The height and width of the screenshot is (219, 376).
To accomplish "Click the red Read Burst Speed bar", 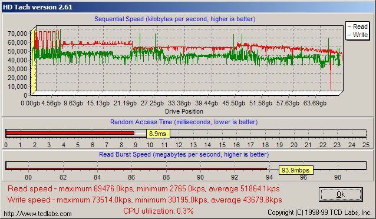I will click(136, 169).
